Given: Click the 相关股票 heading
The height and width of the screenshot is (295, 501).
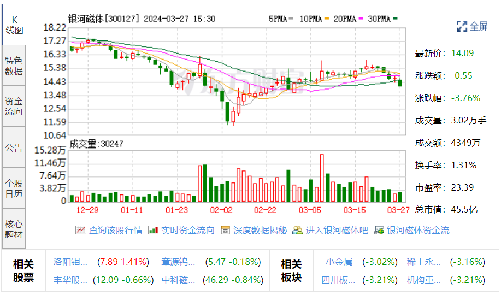Looking at the screenshot, I should point(23,270).
